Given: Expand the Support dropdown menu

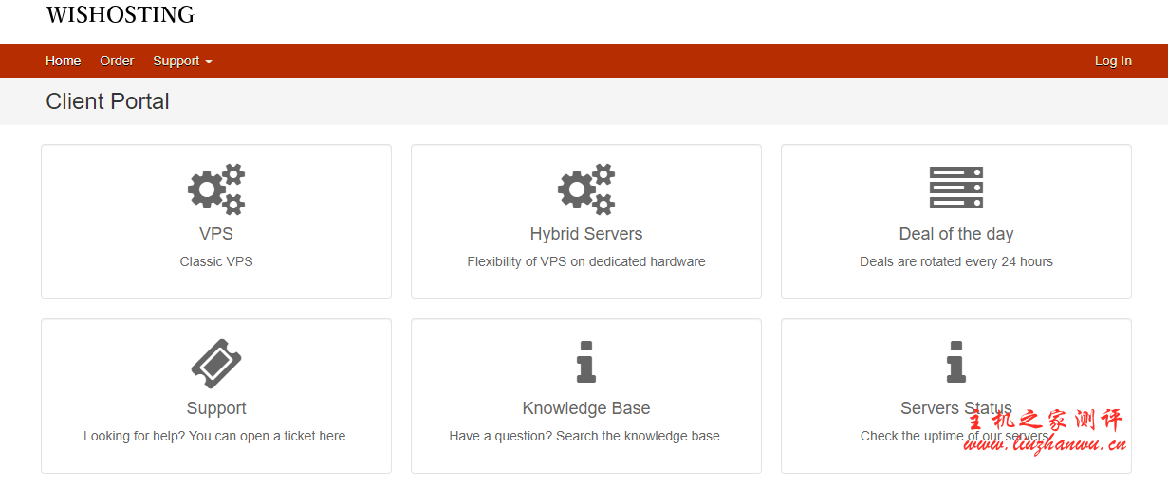Looking at the screenshot, I should tap(182, 61).
